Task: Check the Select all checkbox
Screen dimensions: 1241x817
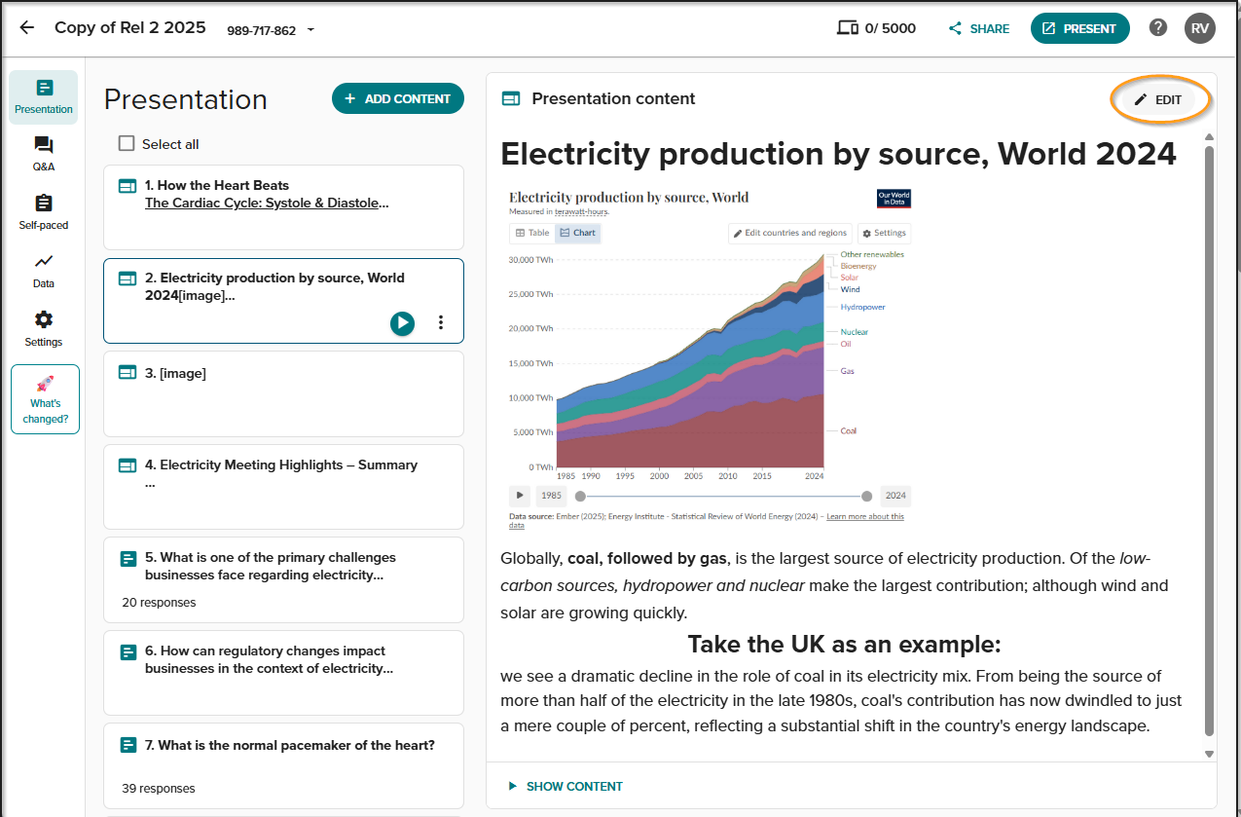Action: click(127, 144)
